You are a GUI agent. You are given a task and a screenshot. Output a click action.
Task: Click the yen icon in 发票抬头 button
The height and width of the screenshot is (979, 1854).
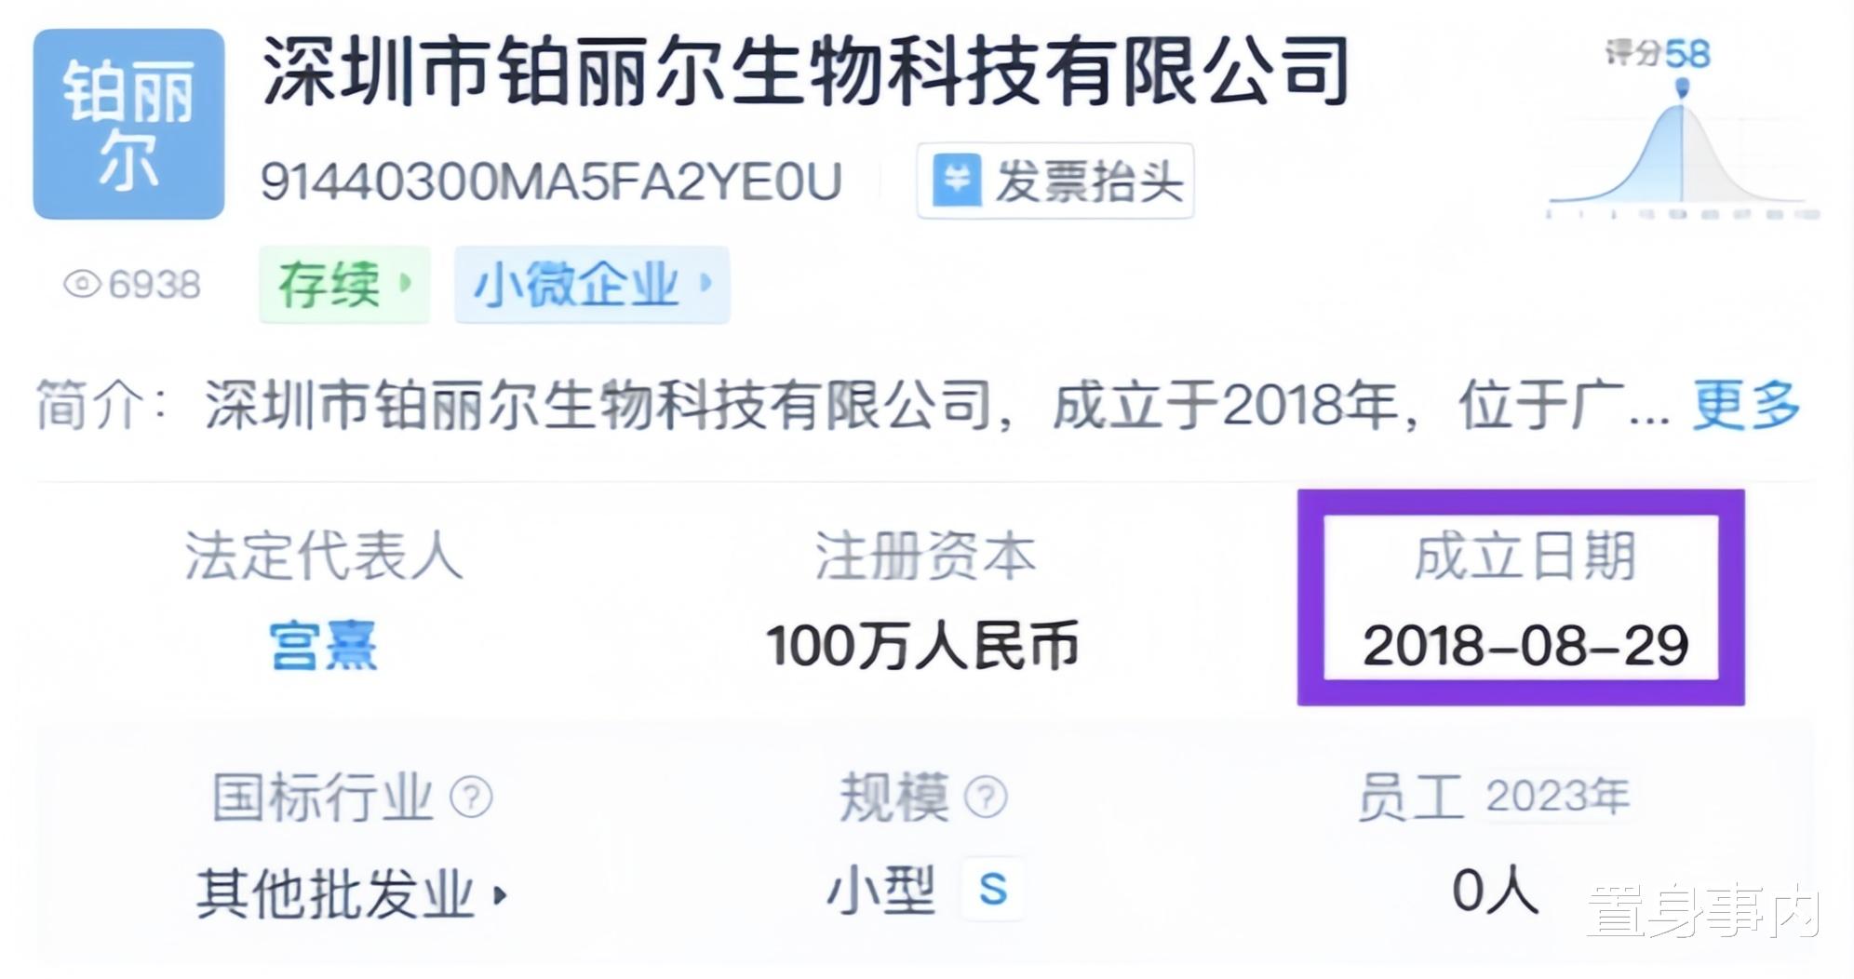tap(957, 181)
